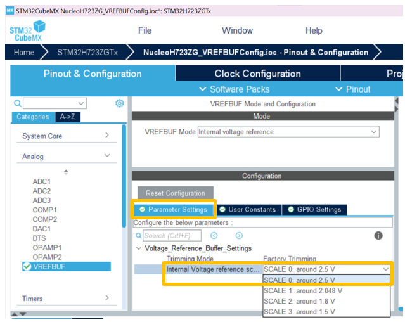This screenshot has height=322, width=405.
Task: Click the parameter search magnifier icon
Action: tap(138, 236)
